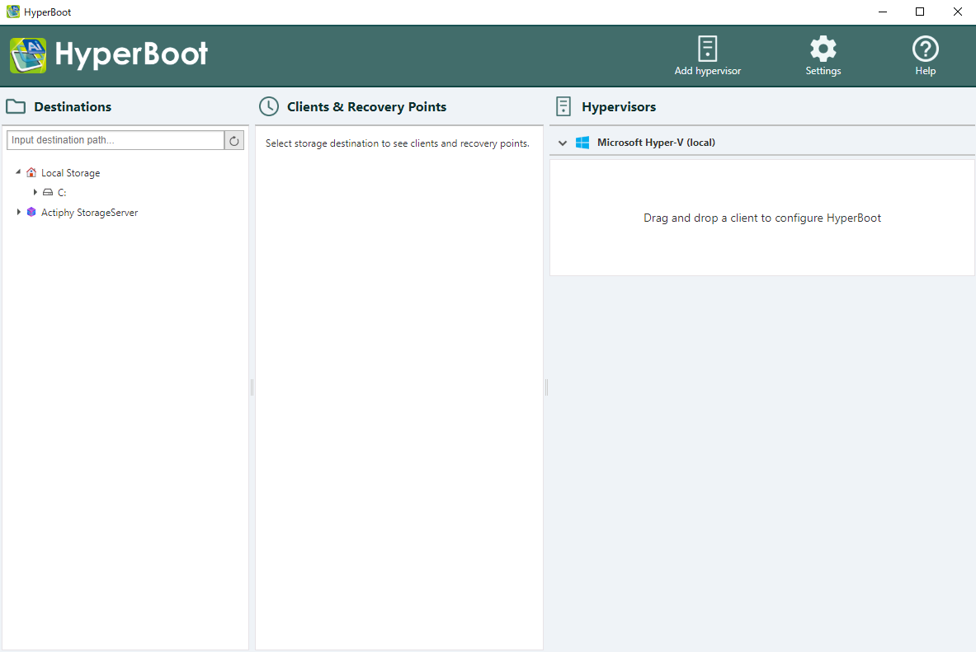Screen dimensions: 976x652
Task: Click the Settings text label
Action: point(823,71)
